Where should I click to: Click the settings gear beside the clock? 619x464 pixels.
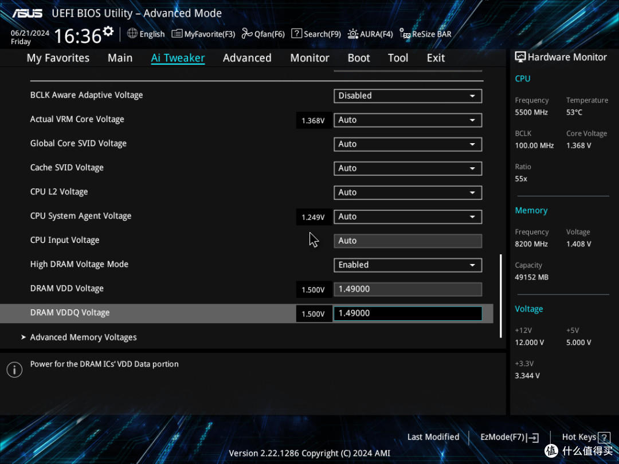(108, 31)
